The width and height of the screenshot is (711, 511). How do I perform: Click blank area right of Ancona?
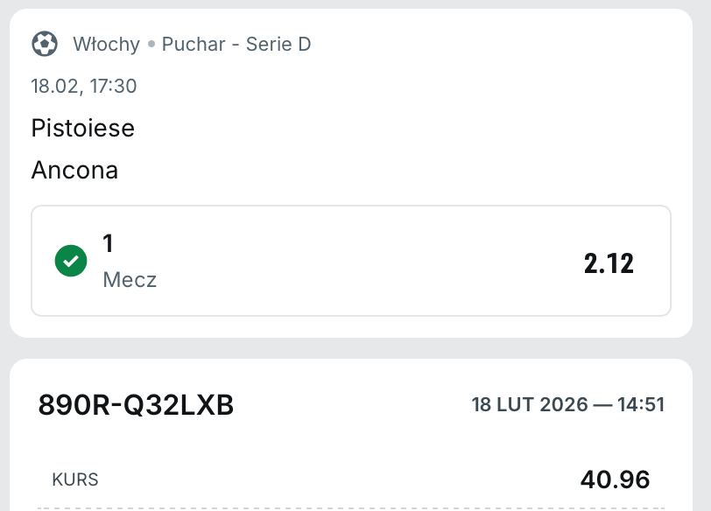click(394, 170)
